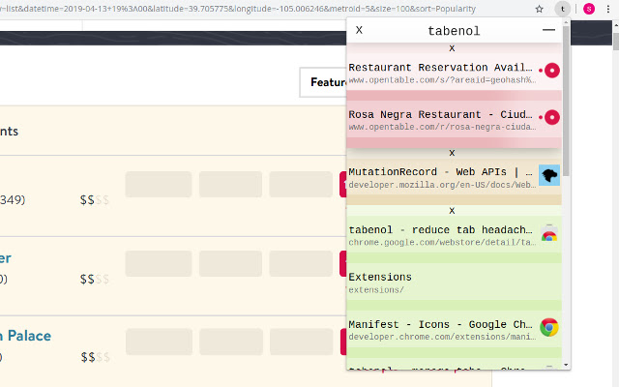Click the tabenol panel title
Viewport: 619px width, 387px height.
click(454, 31)
